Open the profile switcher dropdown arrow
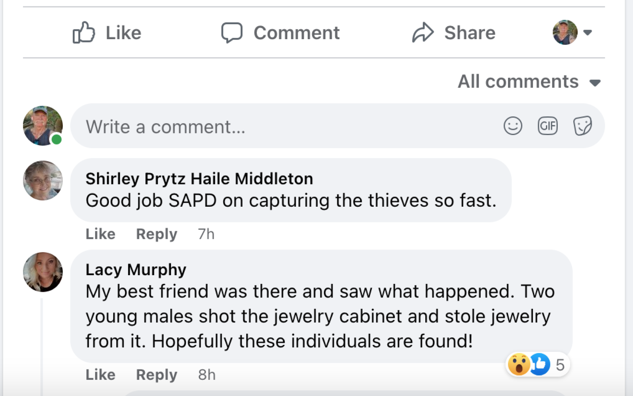Image resolution: width=633 pixels, height=396 pixels. [588, 33]
